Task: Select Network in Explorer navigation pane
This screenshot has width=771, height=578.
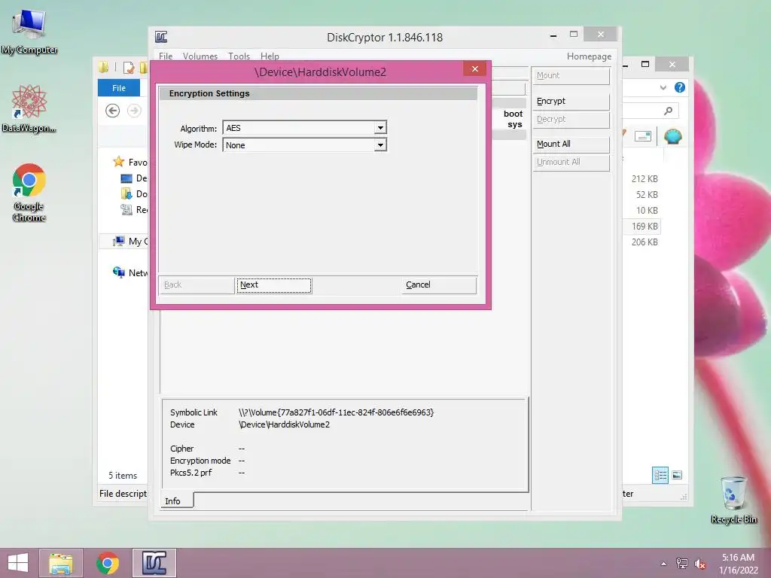Action: [130, 272]
